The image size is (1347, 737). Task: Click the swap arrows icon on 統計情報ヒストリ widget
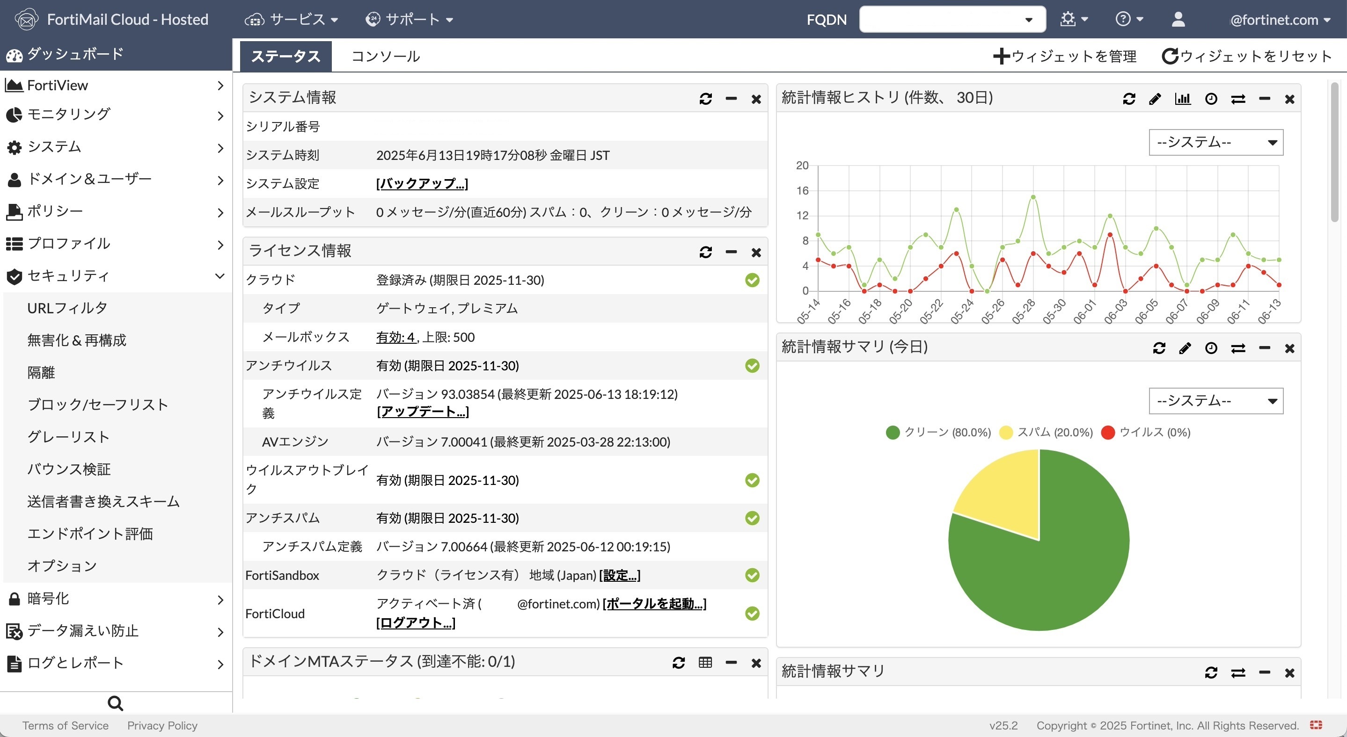click(1239, 99)
